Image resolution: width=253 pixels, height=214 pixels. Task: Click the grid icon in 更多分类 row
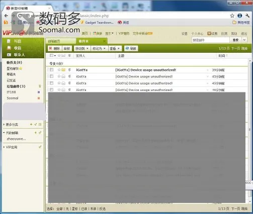click(x=40, y=125)
